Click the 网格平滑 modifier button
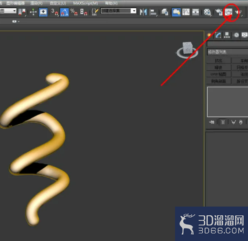Viewport: 248px width, 241px height. coord(240,67)
